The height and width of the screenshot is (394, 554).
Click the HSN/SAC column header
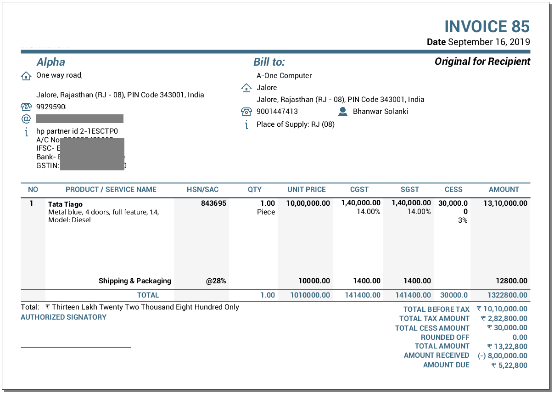(x=202, y=190)
